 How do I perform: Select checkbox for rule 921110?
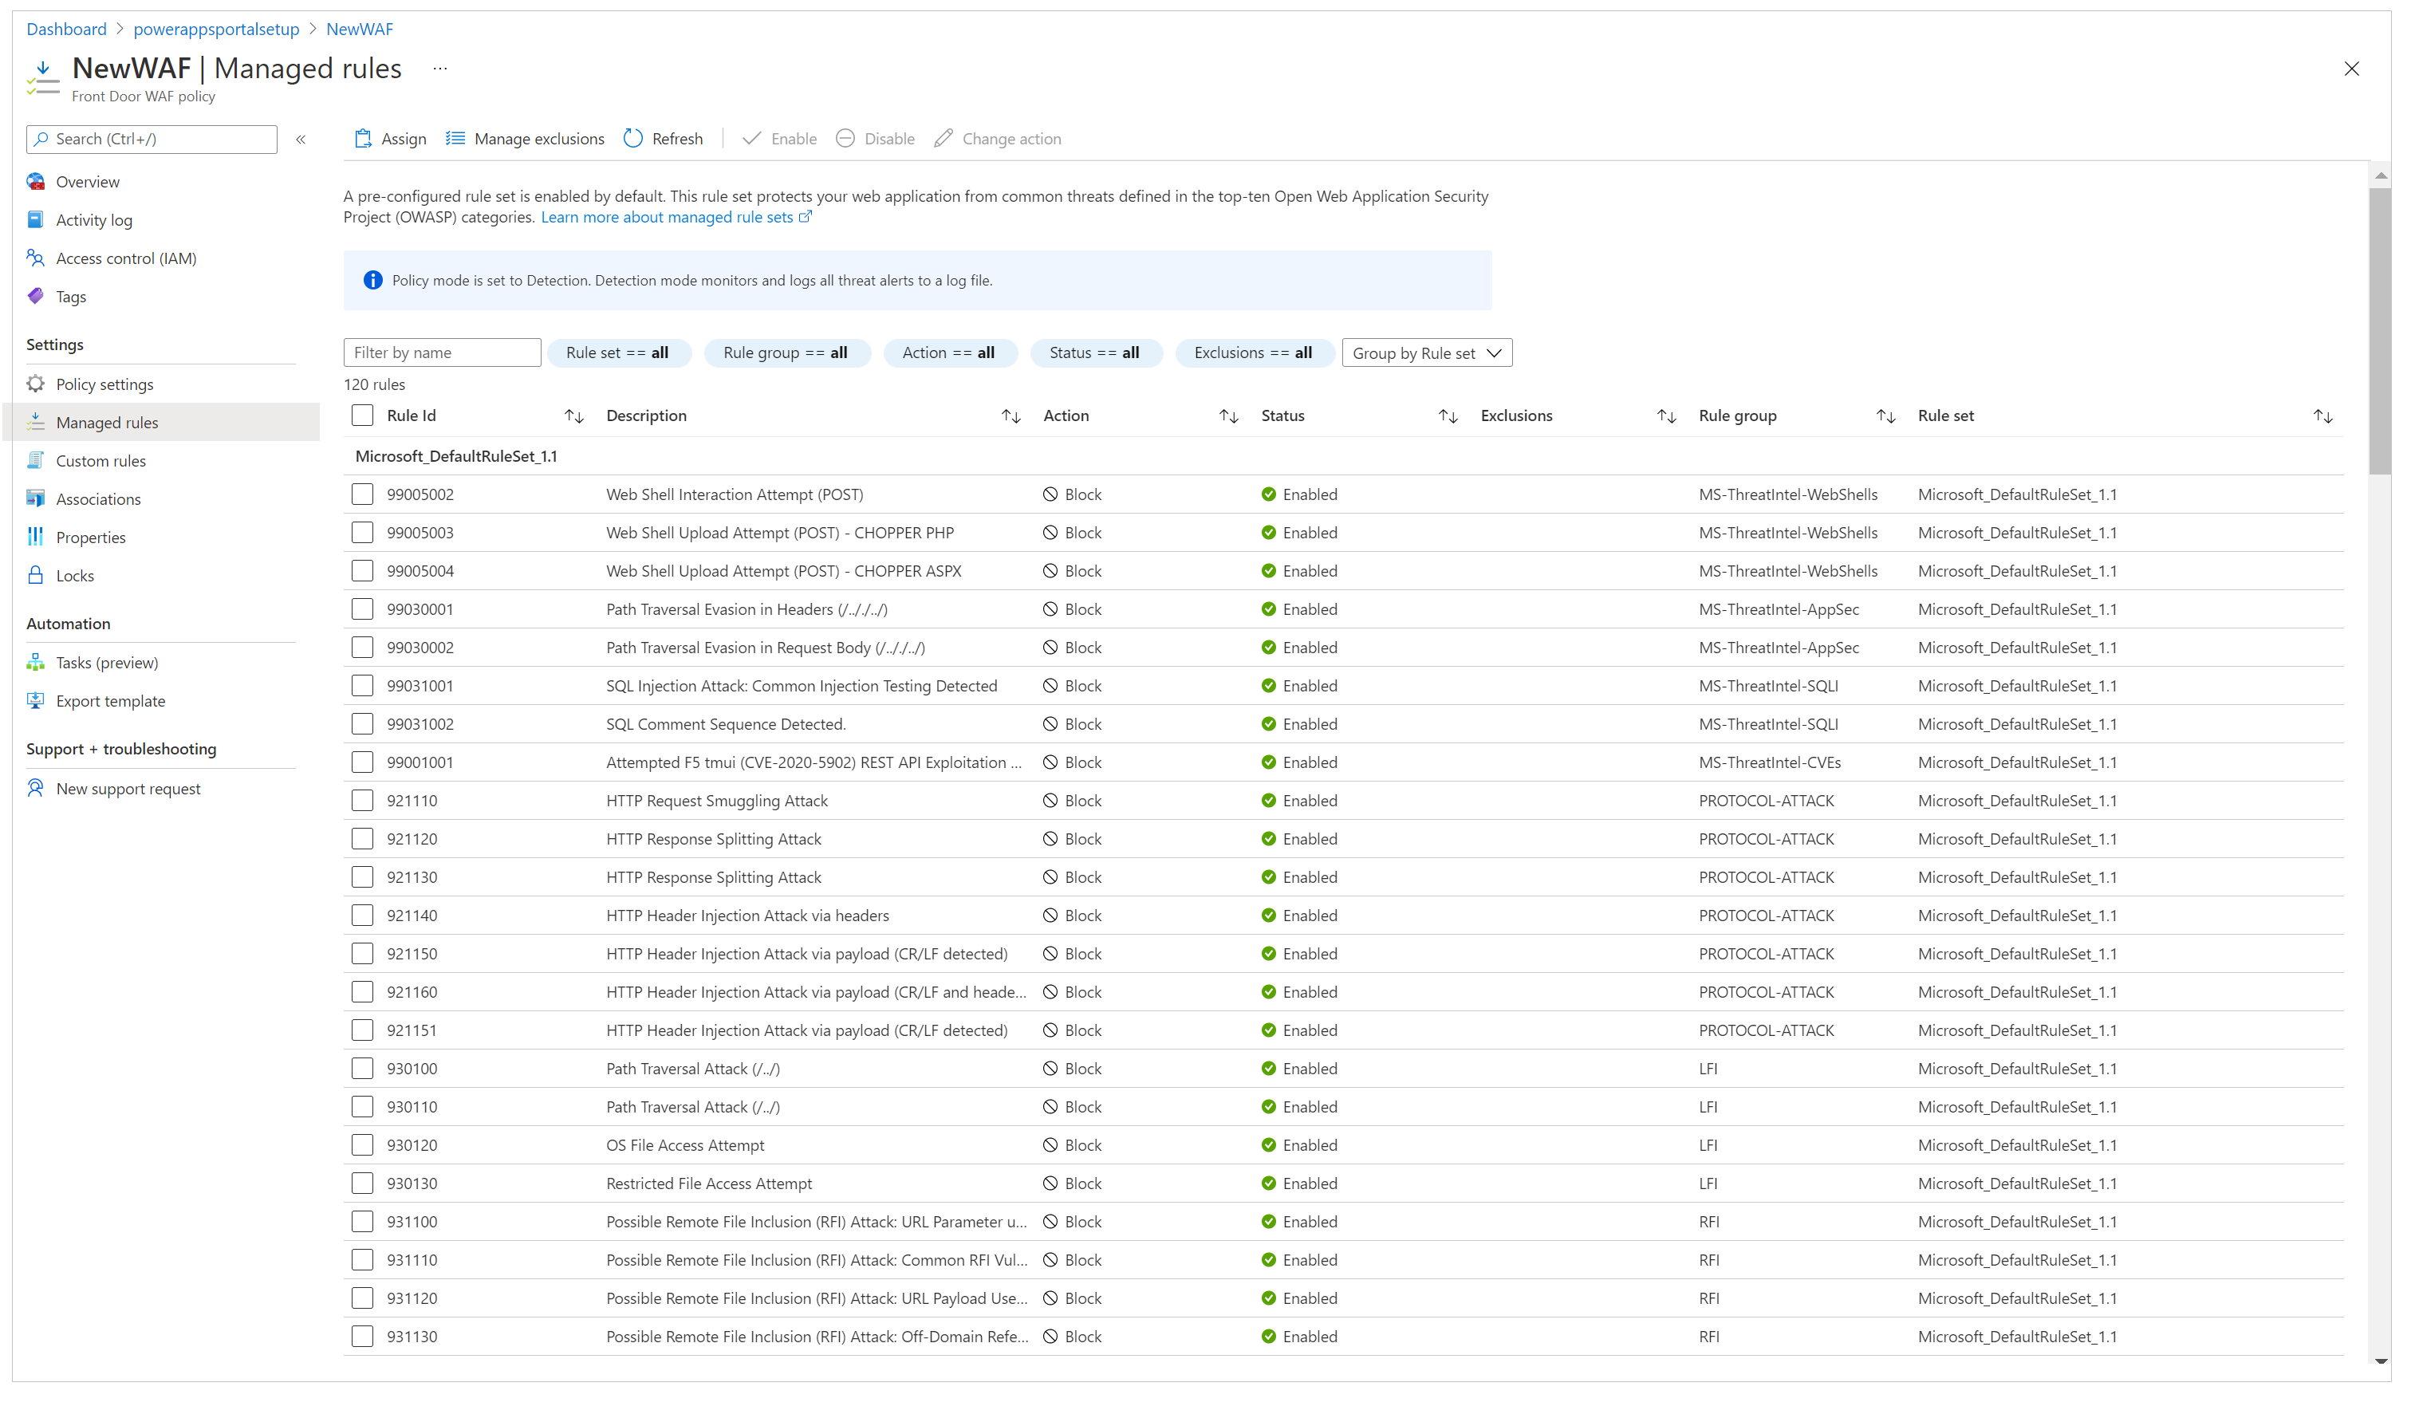(364, 800)
